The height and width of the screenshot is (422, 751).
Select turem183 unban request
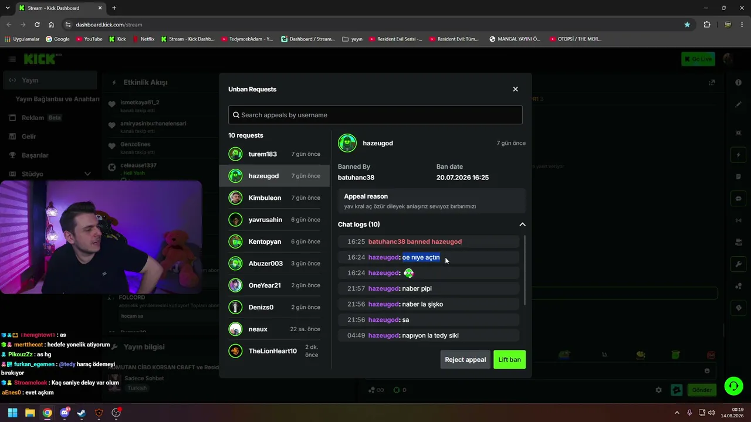click(275, 154)
